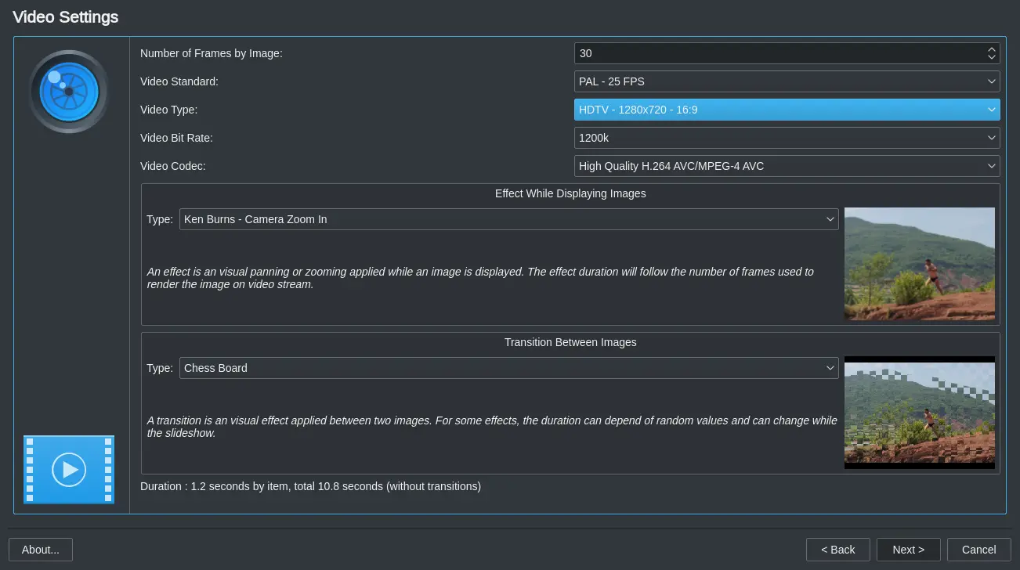Click the Duration summary text
Image resolution: width=1020 pixels, height=570 pixels.
310,486
